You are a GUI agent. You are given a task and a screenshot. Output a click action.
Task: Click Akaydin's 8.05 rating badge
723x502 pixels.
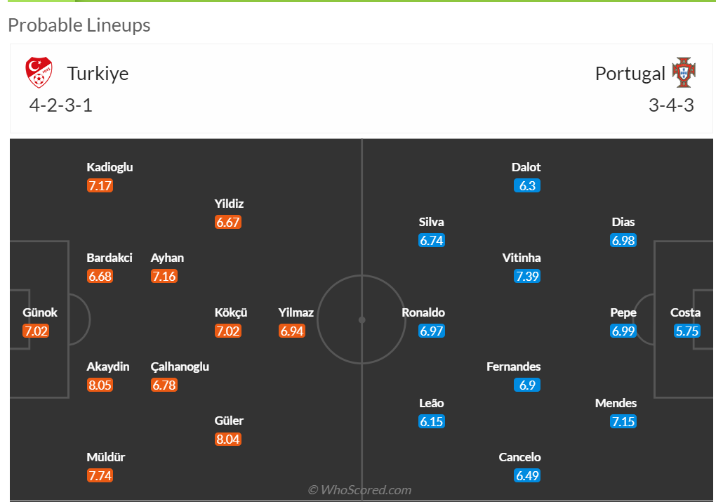(x=100, y=385)
